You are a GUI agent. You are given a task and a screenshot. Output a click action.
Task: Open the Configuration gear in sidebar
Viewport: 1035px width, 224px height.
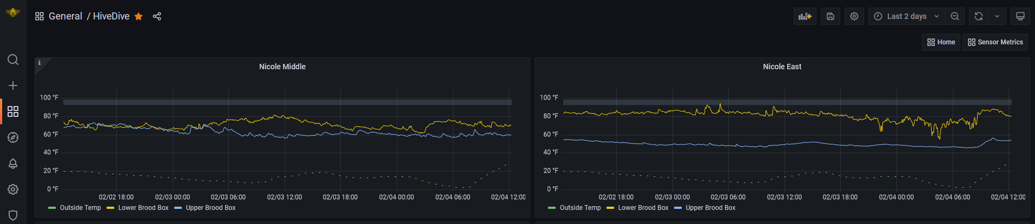pyautogui.click(x=13, y=189)
